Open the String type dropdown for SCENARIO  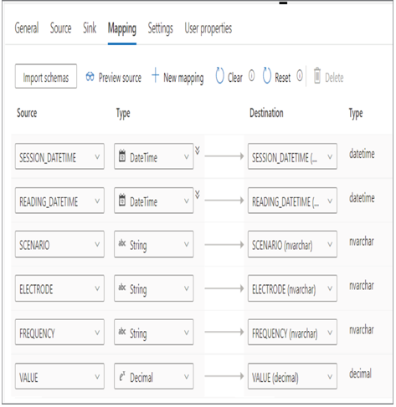(x=154, y=244)
